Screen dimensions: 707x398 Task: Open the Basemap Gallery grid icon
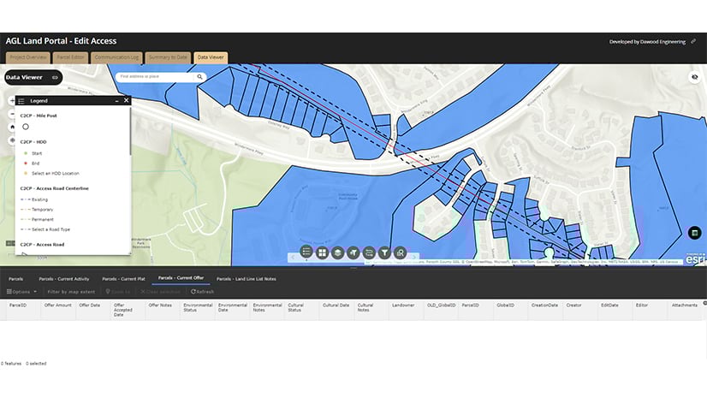tap(322, 252)
